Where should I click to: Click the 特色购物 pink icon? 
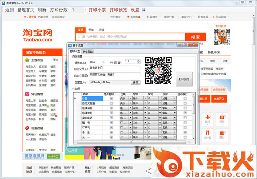[x=27, y=94]
